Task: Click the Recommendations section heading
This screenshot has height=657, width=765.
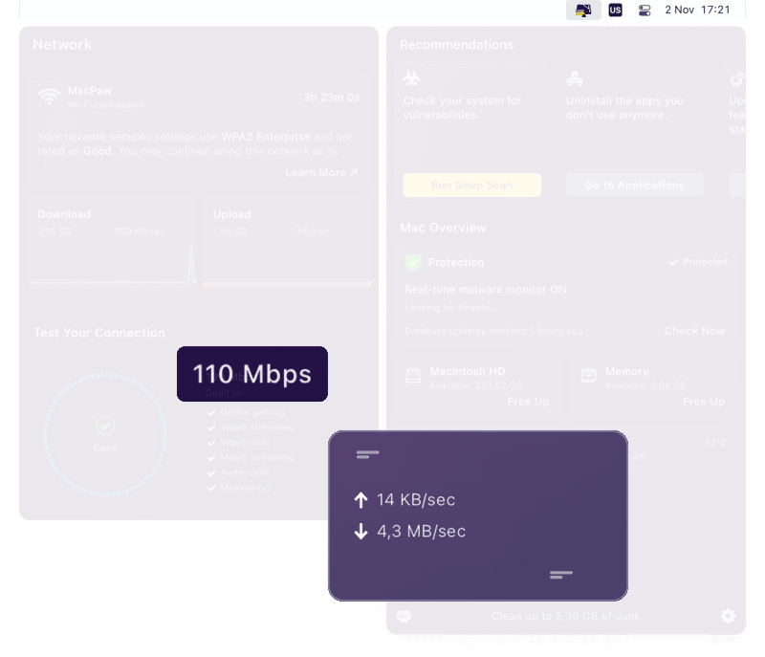Action: click(x=457, y=44)
